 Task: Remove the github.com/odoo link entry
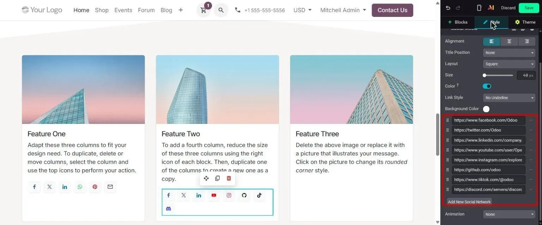tap(531, 170)
